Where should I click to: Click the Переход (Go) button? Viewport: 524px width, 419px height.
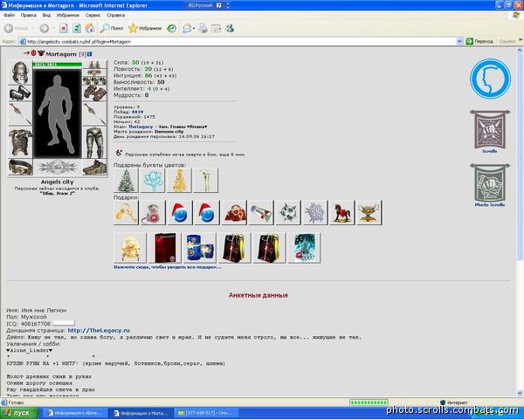pos(479,41)
